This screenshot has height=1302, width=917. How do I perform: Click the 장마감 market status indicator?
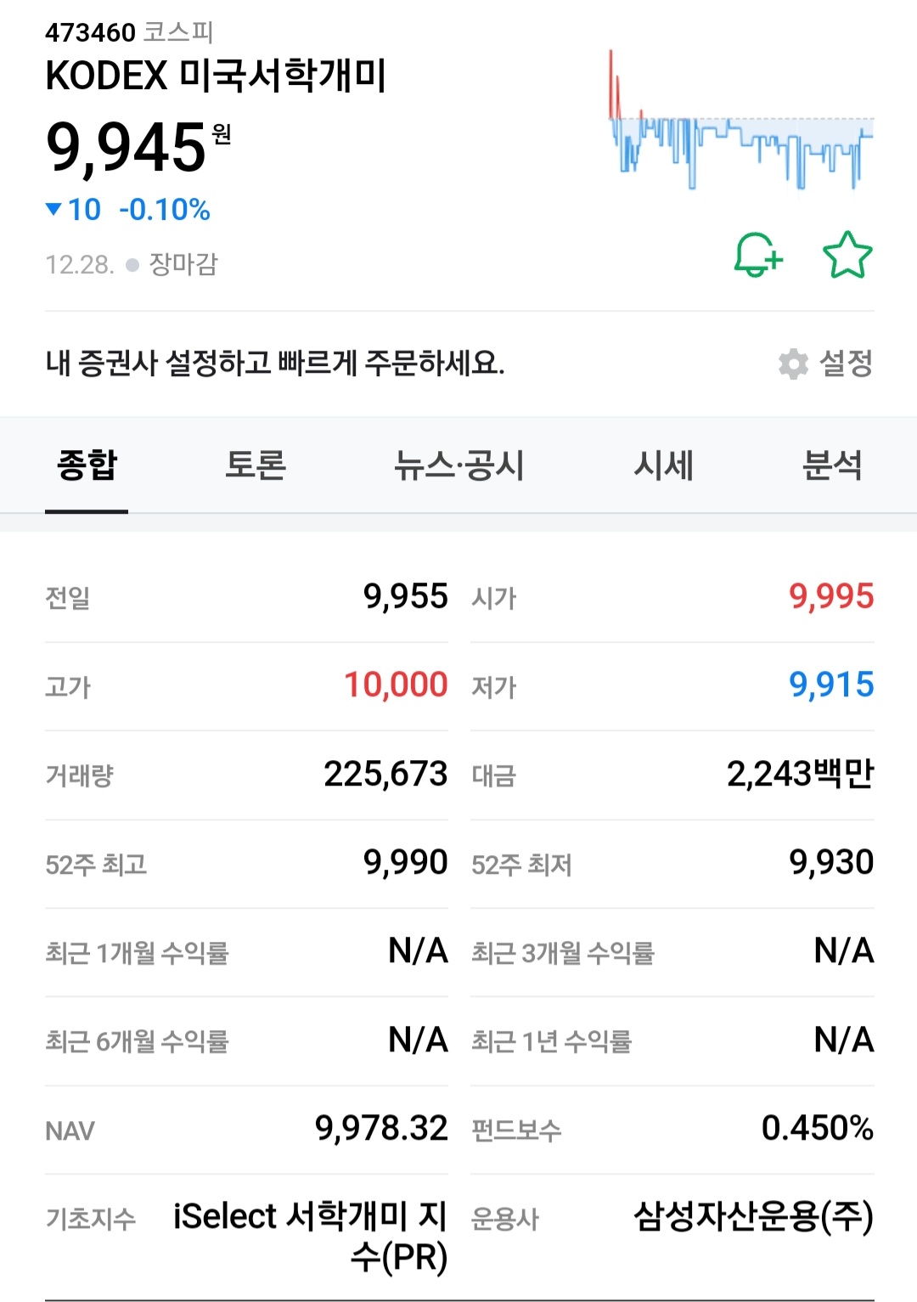coord(183,264)
